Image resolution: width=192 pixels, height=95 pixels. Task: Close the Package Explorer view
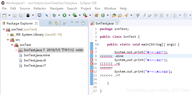coord(36,23)
